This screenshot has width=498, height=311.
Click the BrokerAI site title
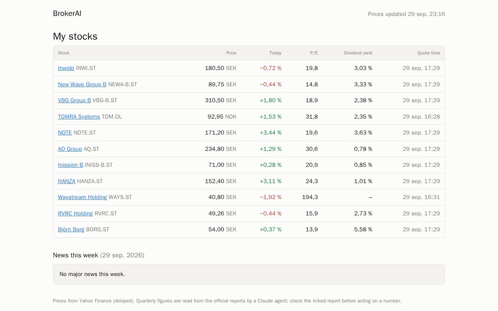coord(67,14)
